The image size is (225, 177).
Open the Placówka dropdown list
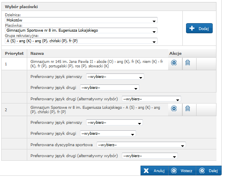81,30
